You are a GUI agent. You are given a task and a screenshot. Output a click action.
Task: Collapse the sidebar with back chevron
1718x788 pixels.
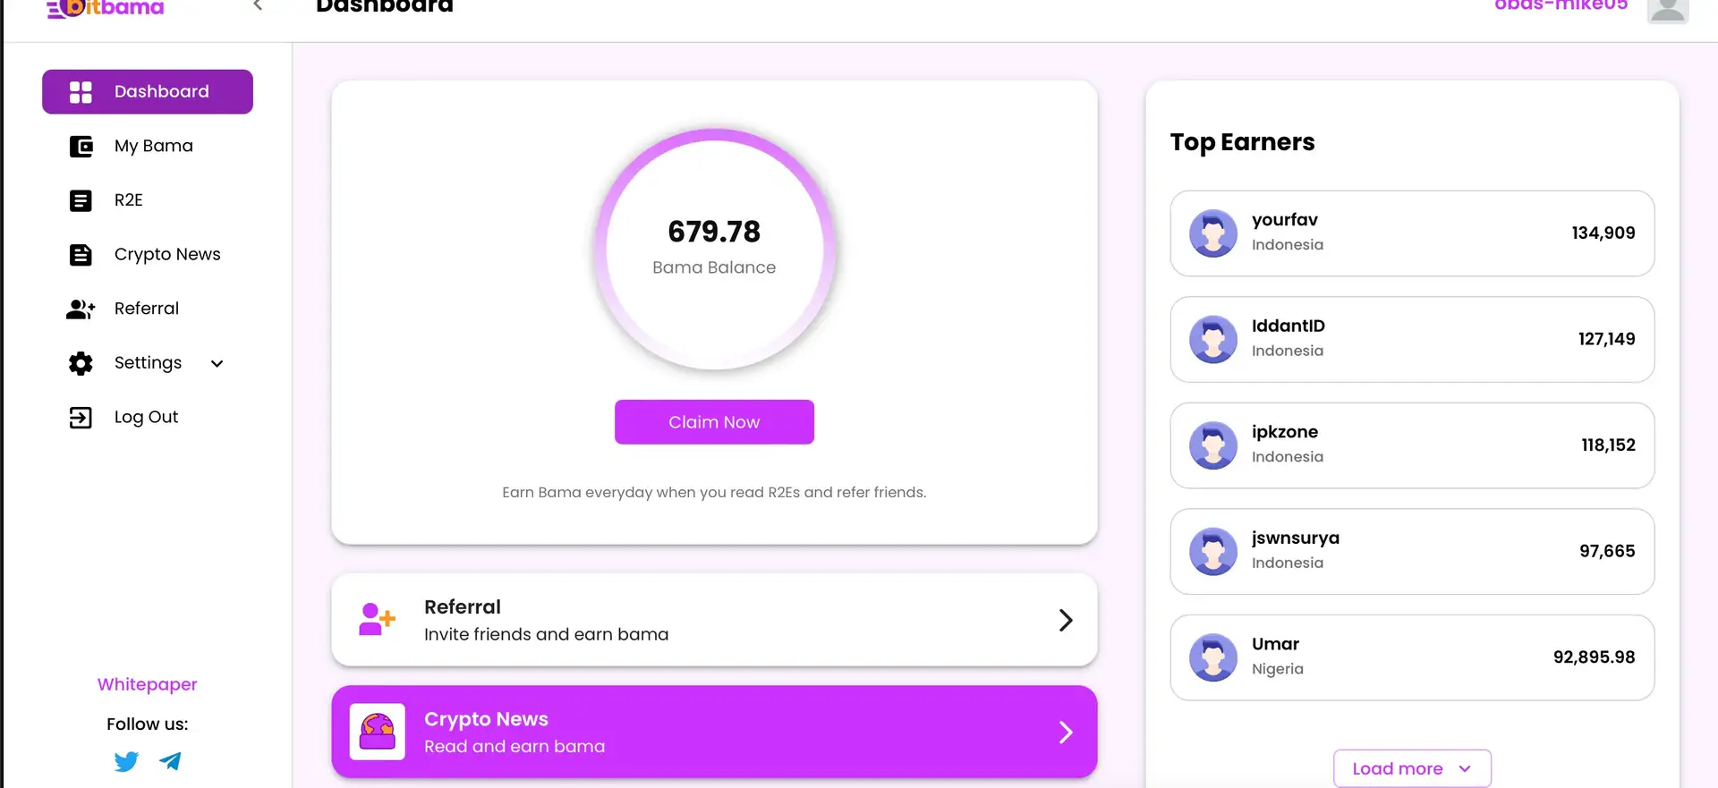[x=258, y=5]
